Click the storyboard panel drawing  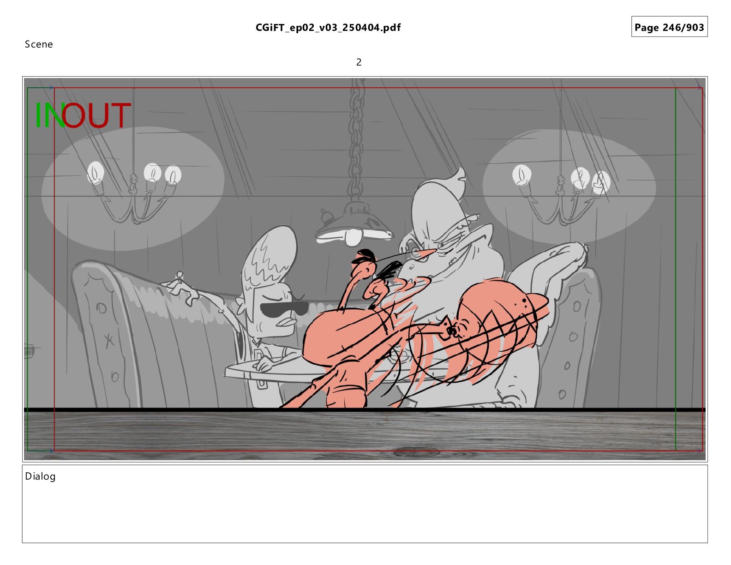point(365,269)
